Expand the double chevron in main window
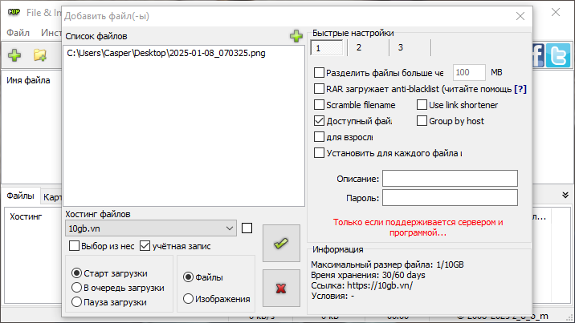Viewport: 575px width, 323px height. 565,196
